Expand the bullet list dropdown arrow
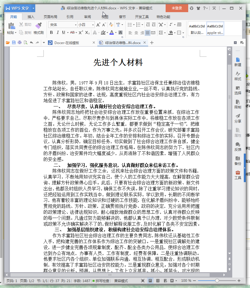The width and height of the screenshot is (250, 288). click(x=134, y=25)
